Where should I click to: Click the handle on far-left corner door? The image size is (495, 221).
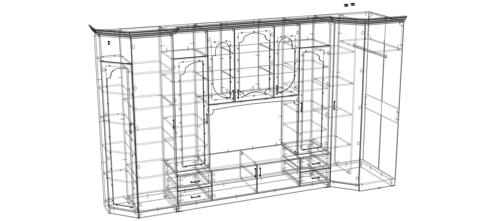pos(131,128)
